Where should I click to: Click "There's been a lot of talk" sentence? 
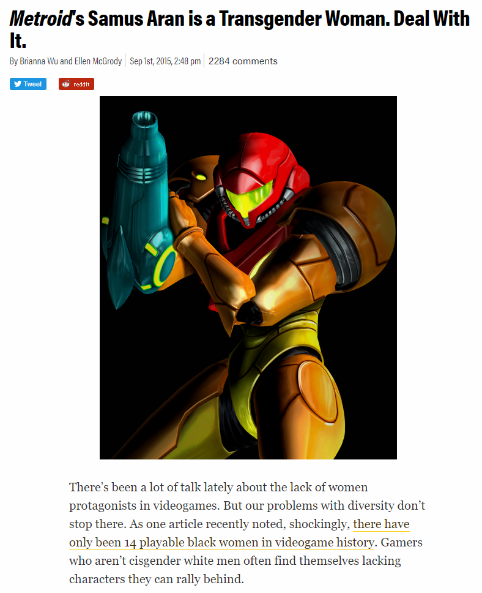pyautogui.click(x=135, y=487)
